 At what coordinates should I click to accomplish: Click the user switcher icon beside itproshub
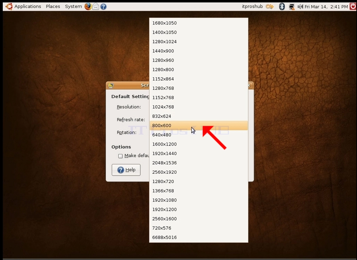[x=269, y=7]
